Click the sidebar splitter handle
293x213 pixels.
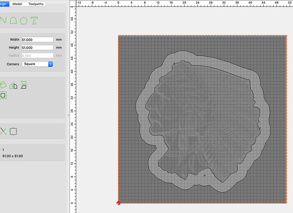[68, 115]
